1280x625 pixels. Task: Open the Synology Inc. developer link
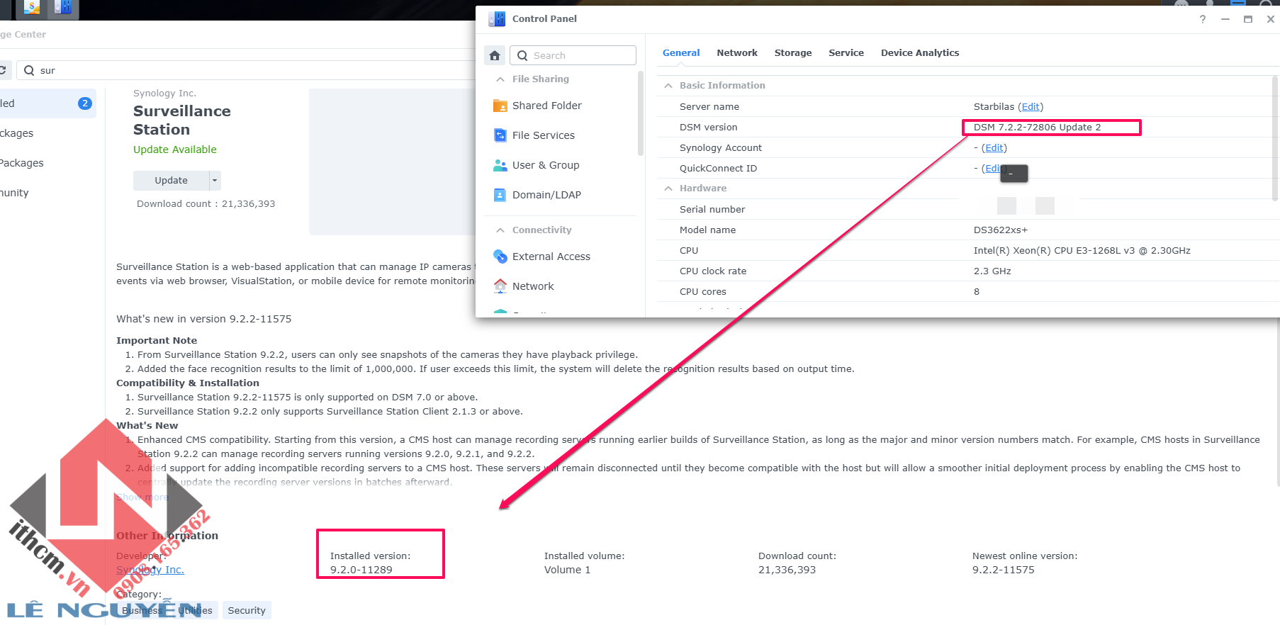pyautogui.click(x=150, y=570)
